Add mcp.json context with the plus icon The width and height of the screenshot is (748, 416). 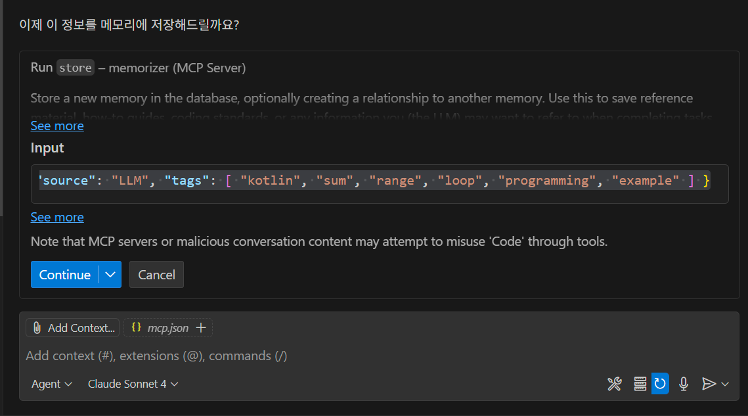(x=202, y=327)
